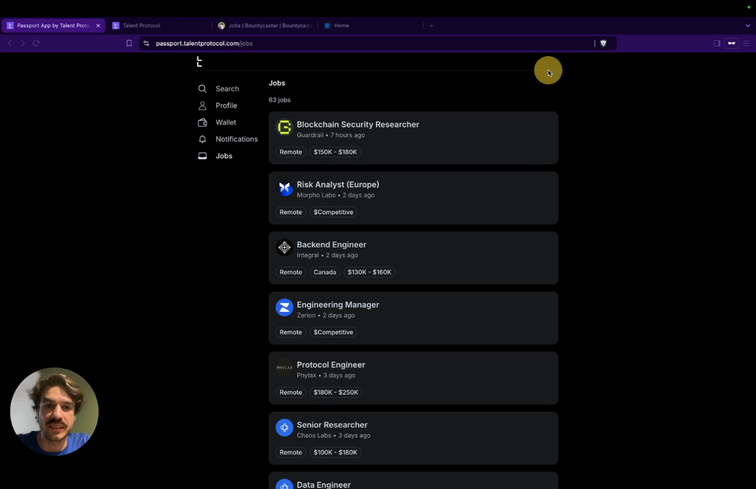Image resolution: width=756 pixels, height=489 pixels.
Task: Toggle the browser sidebar panel icon
Action: coord(717,43)
